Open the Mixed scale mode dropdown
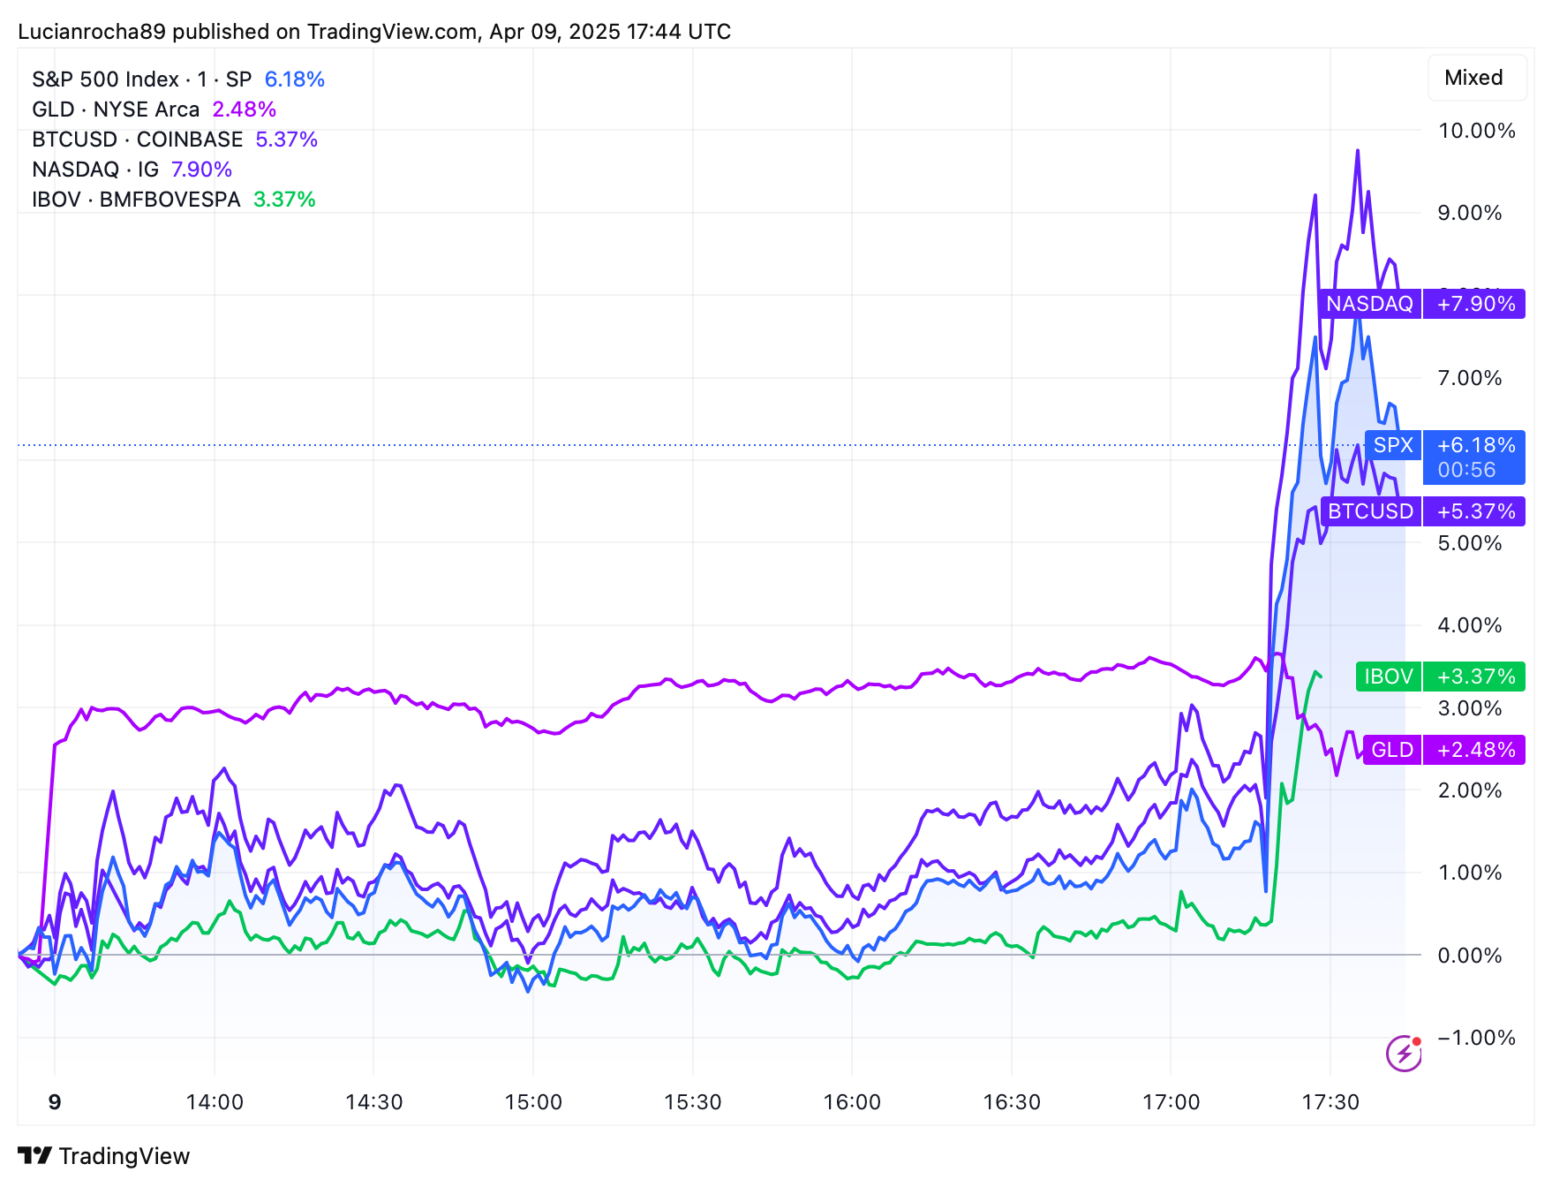This screenshot has height=1187, width=1552. pyautogui.click(x=1473, y=78)
